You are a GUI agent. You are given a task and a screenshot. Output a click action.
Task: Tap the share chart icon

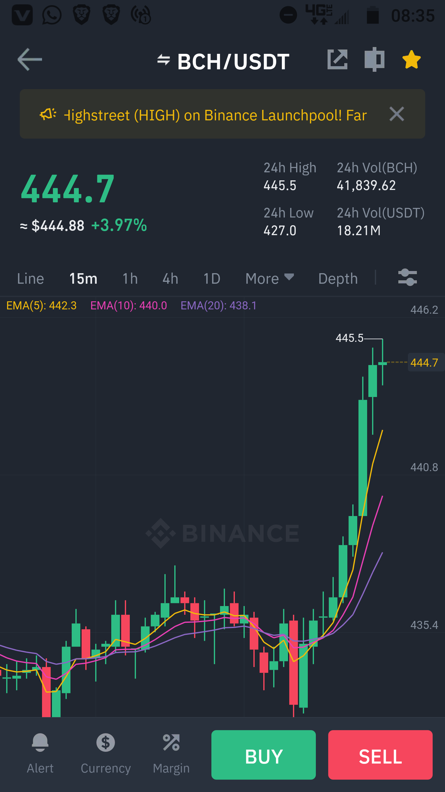point(337,59)
